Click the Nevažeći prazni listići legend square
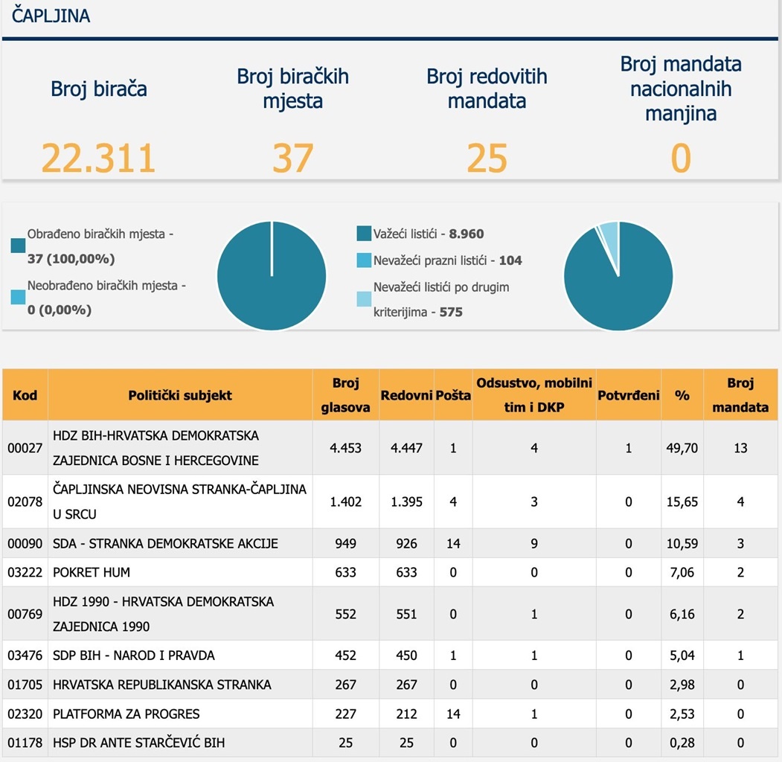This screenshot has width=782, height=762. 364,260
